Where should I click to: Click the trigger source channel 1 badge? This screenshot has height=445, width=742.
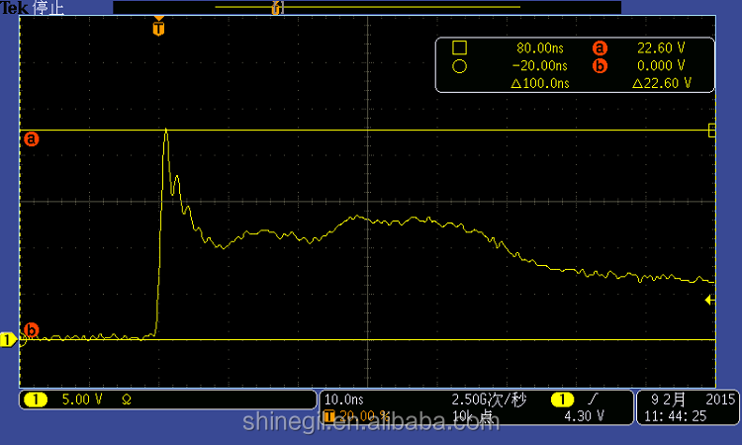tap(562, 400)
